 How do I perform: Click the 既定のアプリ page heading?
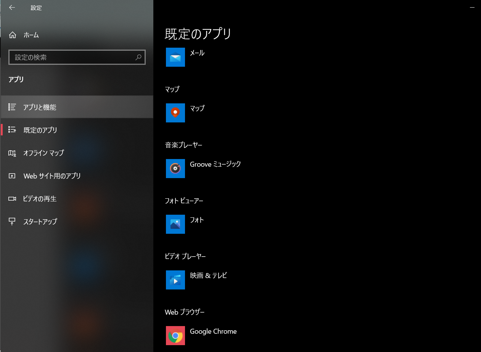pyautogui.click(x=198, y=34)
